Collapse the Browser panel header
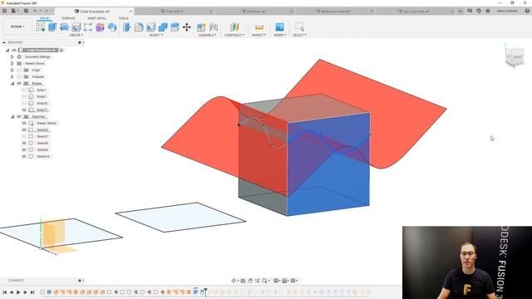Image resolution: width=532 pixels, height=299 pixels. click(x=4, y=42)
